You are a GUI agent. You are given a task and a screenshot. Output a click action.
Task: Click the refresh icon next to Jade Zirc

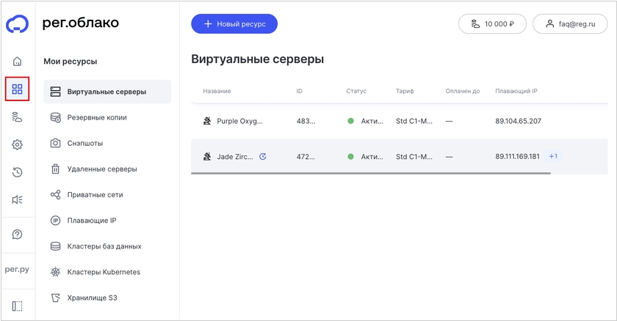(x=263, y=157)
